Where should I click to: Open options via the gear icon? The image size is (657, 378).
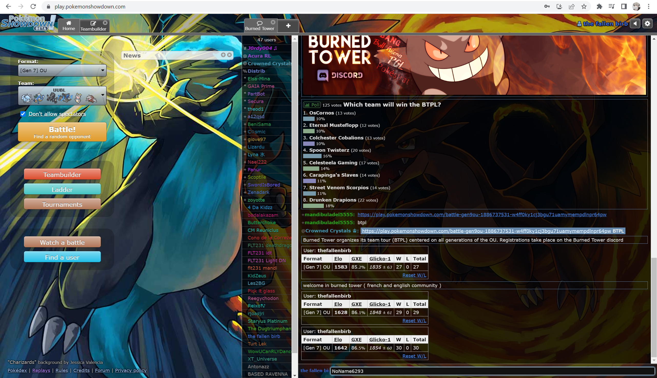pos(648,24)
